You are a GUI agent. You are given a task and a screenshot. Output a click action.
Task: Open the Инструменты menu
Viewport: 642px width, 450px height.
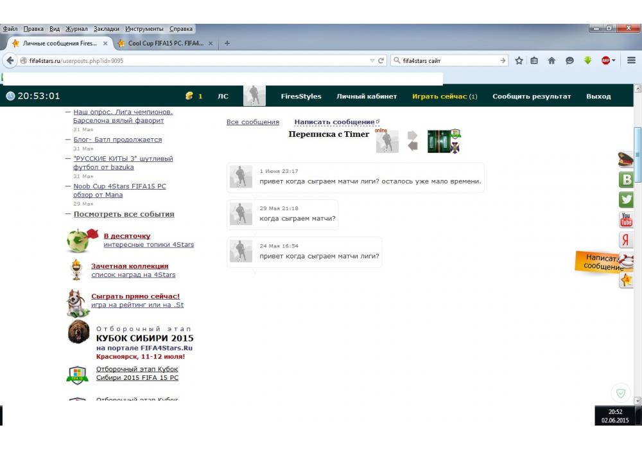pyautogui.click(x=144, y=29)
